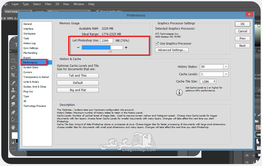Open the Layer menu
262x166 pixels.
(x=15, y=4)
